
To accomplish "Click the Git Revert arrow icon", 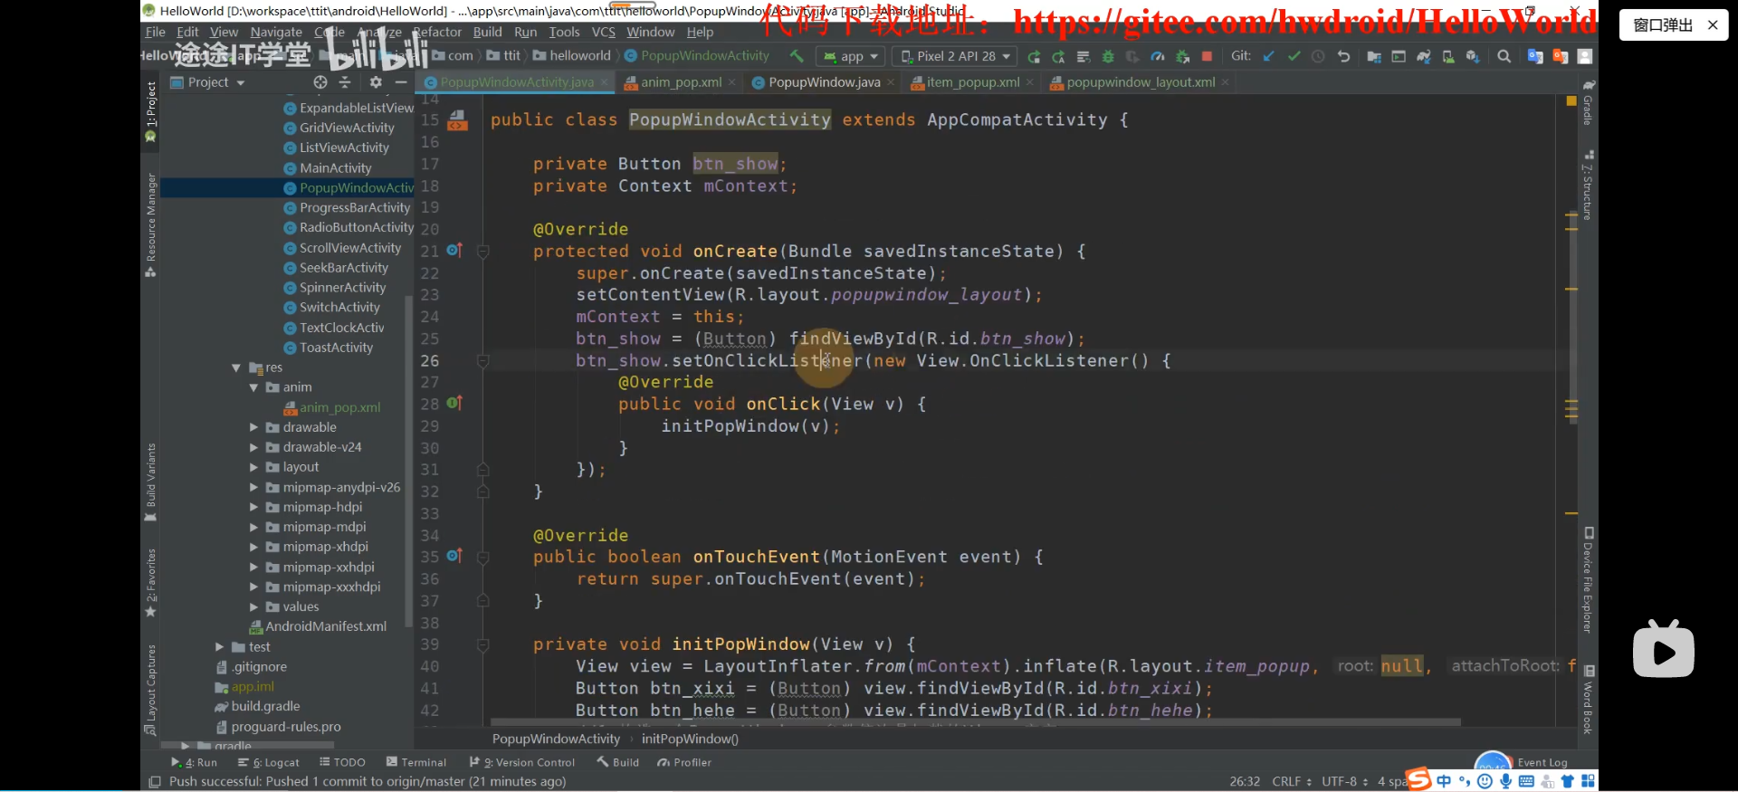I will [1343, 56].
